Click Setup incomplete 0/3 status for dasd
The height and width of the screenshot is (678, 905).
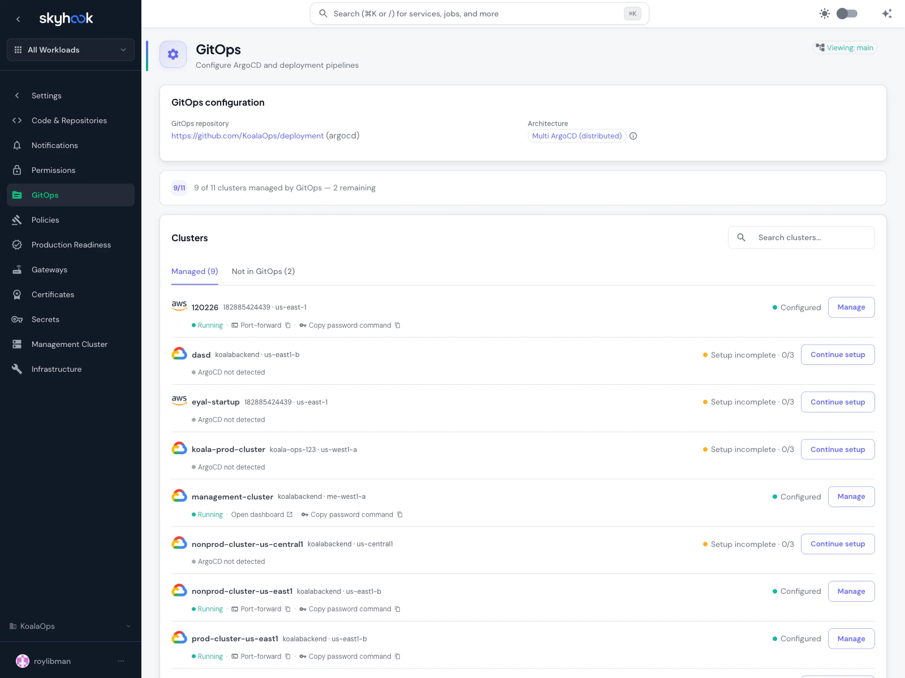click(x=748, y=355)
